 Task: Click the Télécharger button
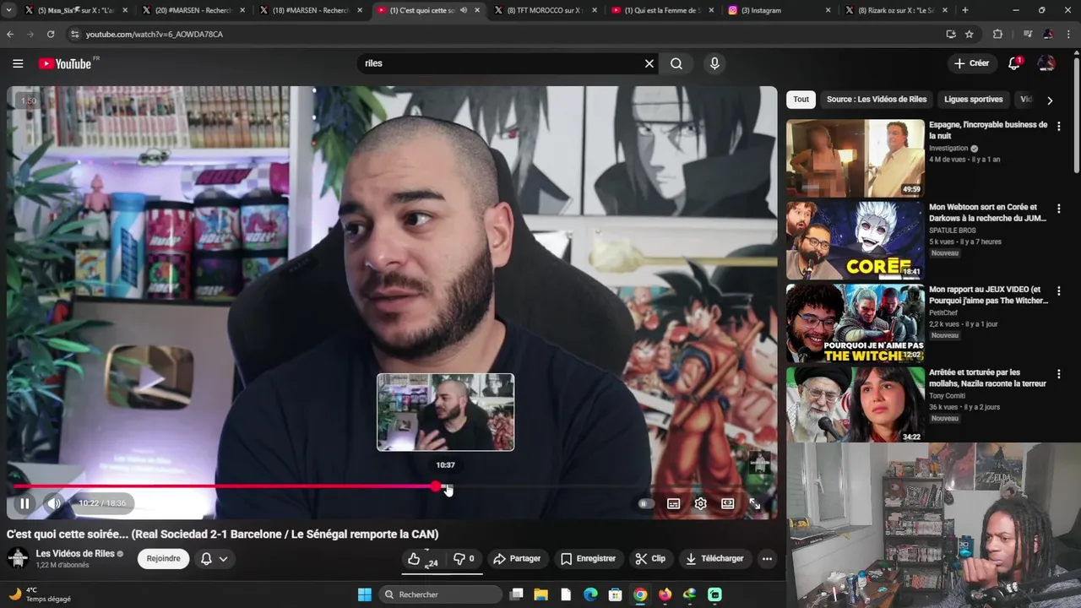point(714,558)
